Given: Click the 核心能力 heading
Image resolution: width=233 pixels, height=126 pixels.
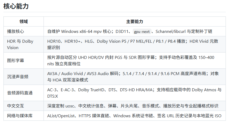Looking at the screenshot, I should (x=16, y=6).
